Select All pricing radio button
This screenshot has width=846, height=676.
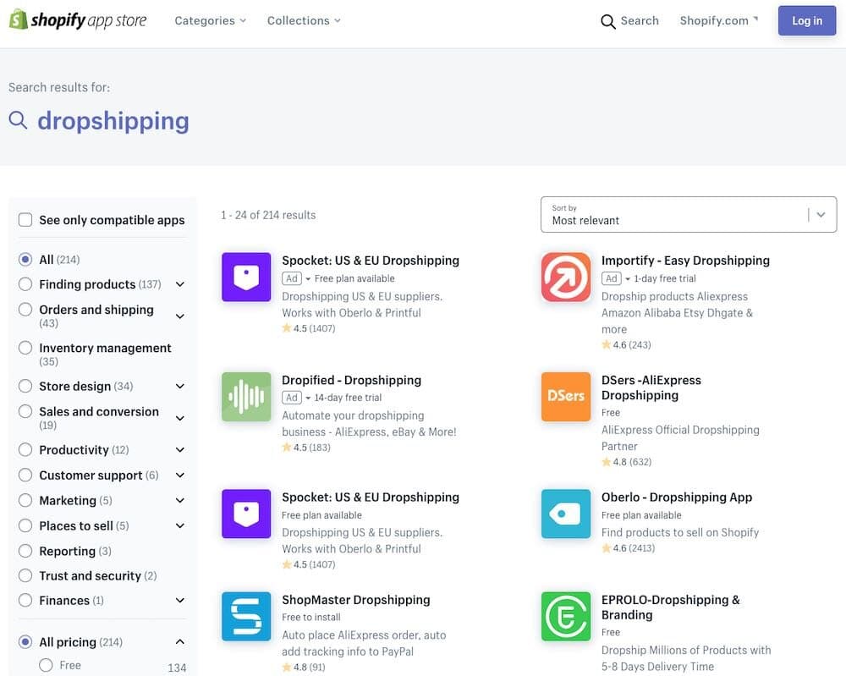[25, 642]
